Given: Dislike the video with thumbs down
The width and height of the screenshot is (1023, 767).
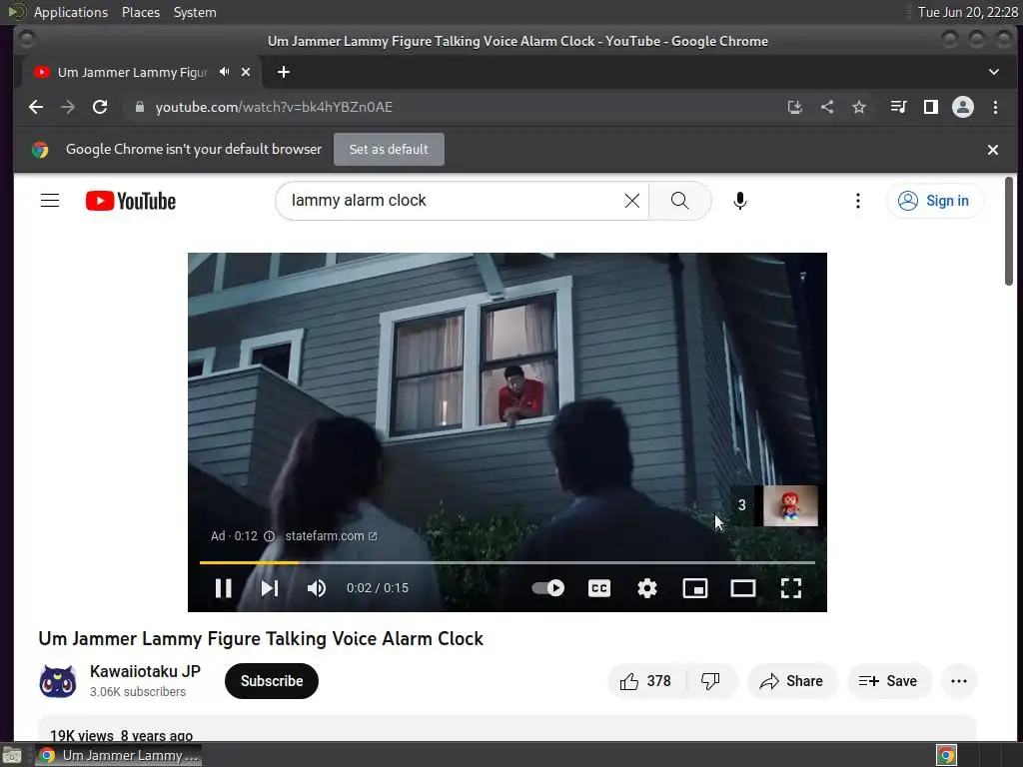Looking at the screenshot, I should [710, 681].
